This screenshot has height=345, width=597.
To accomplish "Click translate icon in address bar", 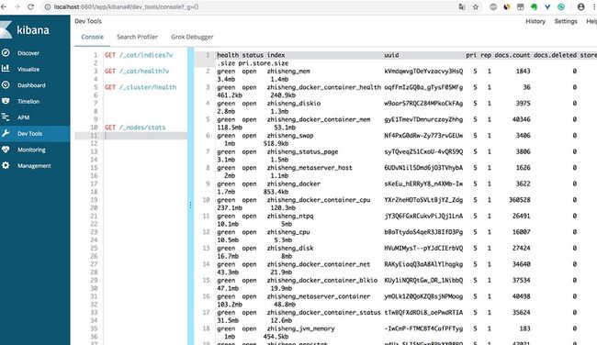I will pyautogui.click(x=462, y=6).
